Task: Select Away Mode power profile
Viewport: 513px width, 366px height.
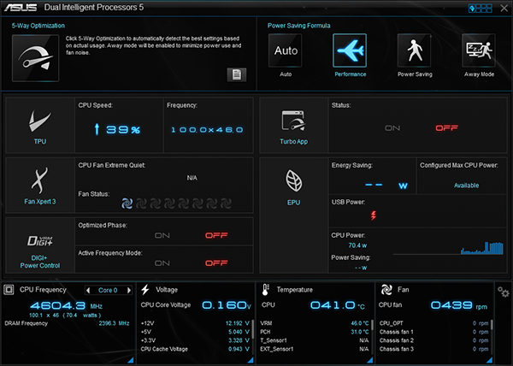Action: coord(479,50)
